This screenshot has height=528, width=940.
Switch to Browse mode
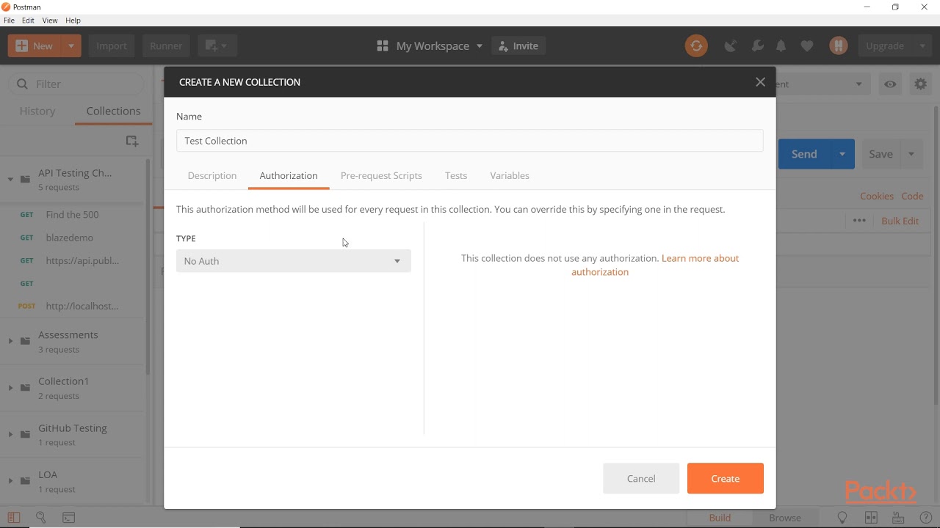[785, 518]
